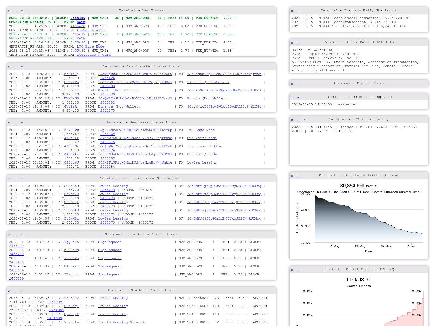This screenshot has height=326, width=435.
Task: Close the Cancelled Lease Transactions panel
Action: point(9,179)
